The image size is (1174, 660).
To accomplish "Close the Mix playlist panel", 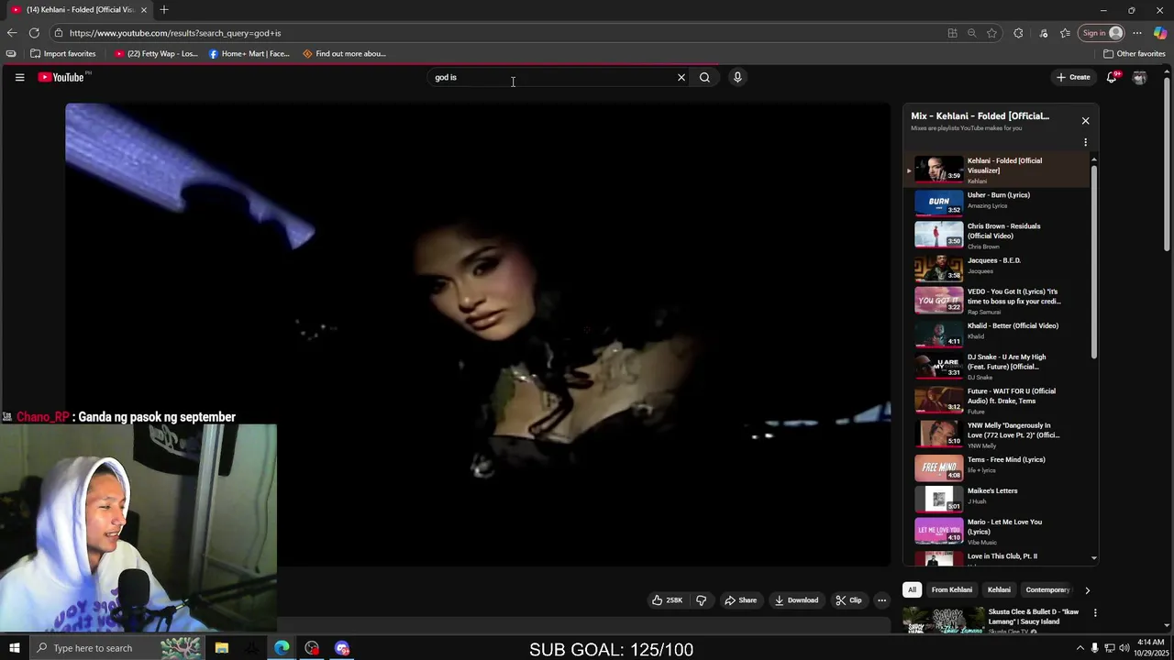I will pos(1085,120).
